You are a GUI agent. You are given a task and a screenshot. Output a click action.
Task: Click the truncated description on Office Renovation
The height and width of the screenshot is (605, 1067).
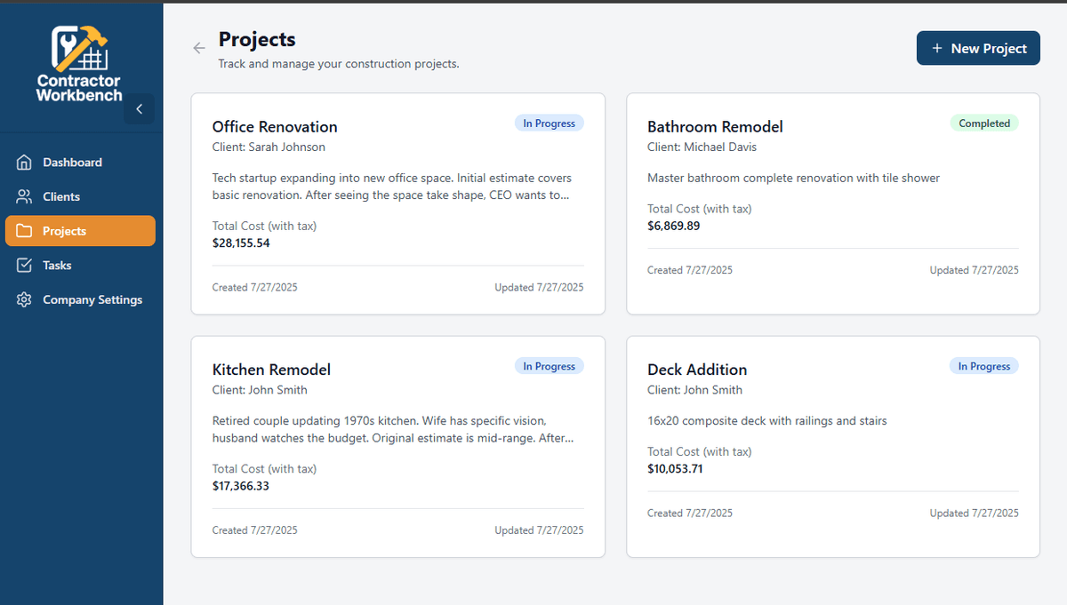(x=391, y=187)
